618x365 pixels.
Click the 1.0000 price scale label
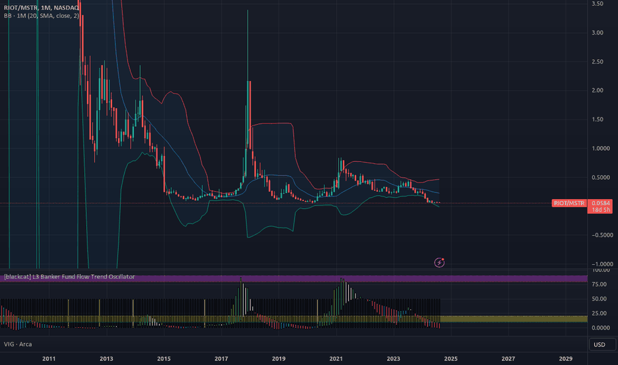click(x=600, y=149)
